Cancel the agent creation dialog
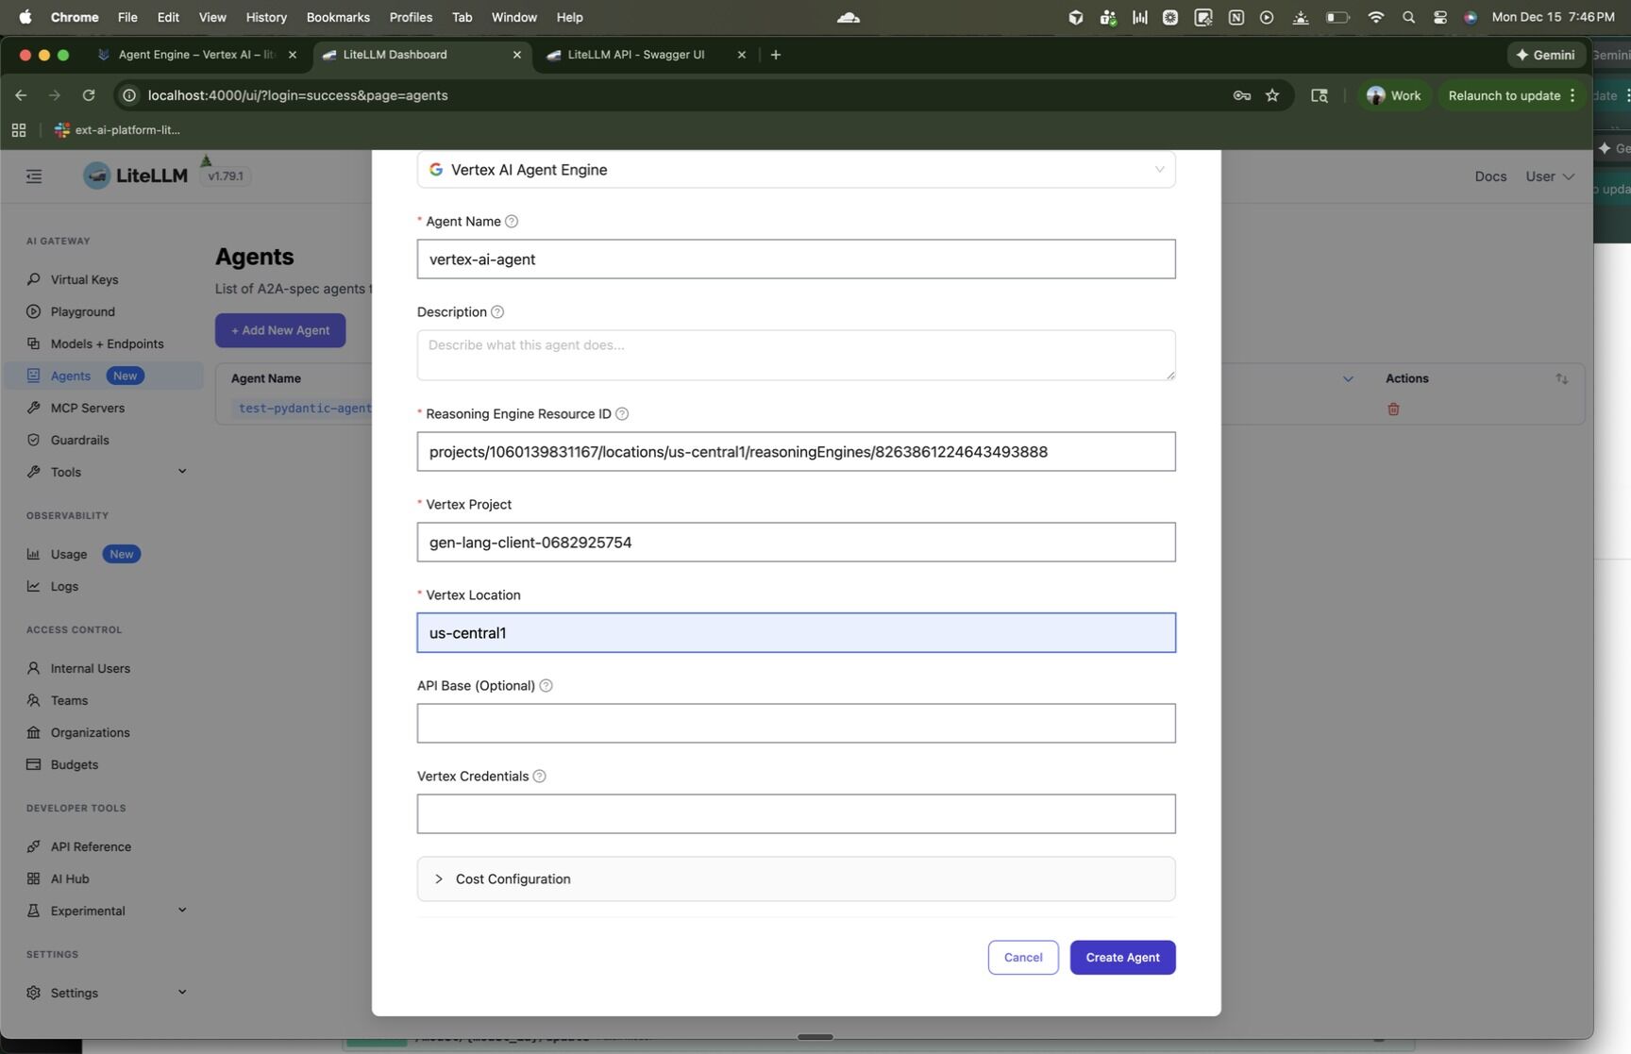The height and width of the screenshot is (1054, 1631). 1023,958
